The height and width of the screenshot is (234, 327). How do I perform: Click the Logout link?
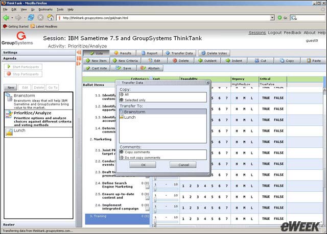pyautogui.click(x=275, y=33)
